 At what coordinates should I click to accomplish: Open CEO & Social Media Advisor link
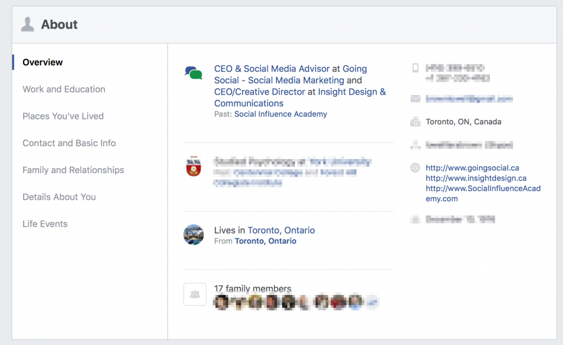(x=272, y=69)
